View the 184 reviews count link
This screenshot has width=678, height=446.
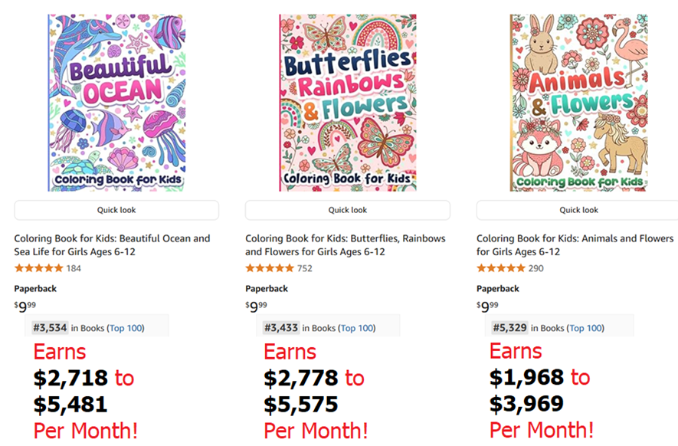pyautogui.click(x=74, y=268)
